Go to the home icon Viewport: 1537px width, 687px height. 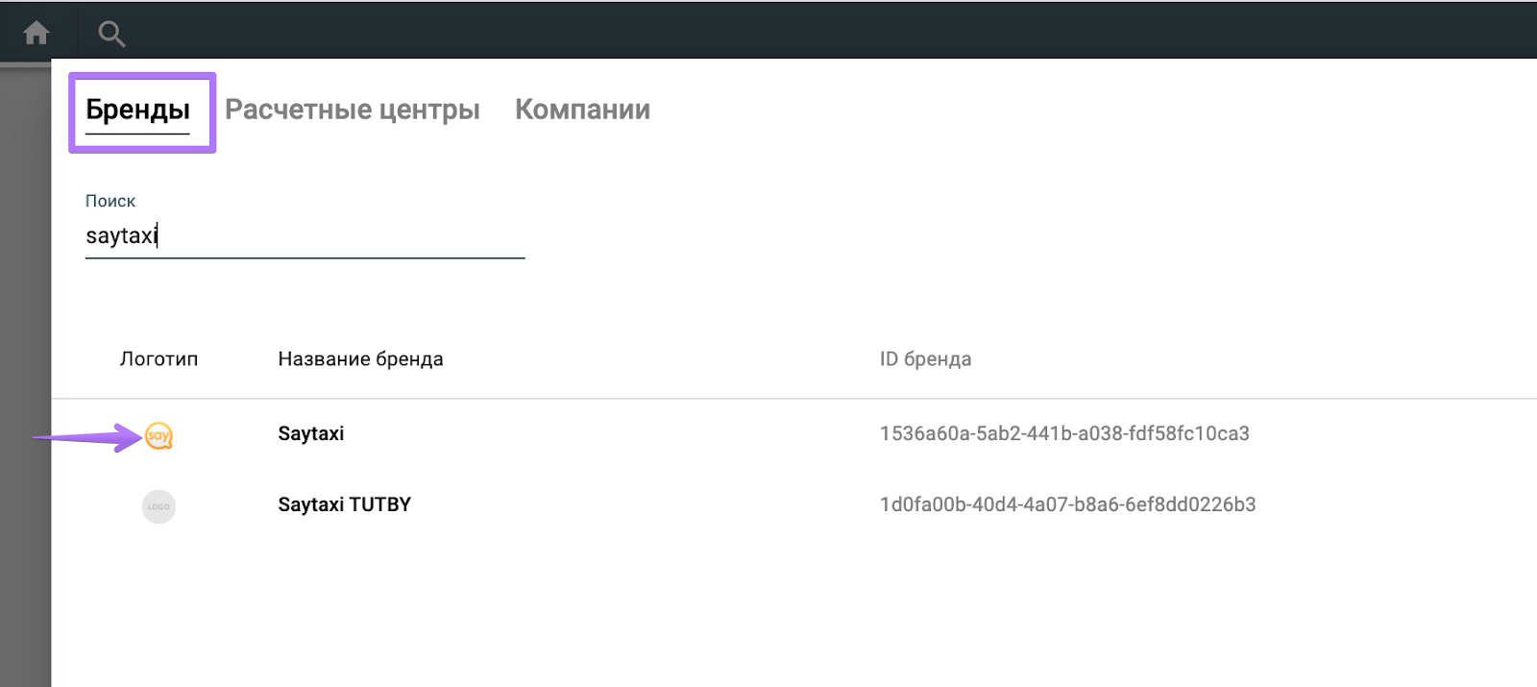37,34
